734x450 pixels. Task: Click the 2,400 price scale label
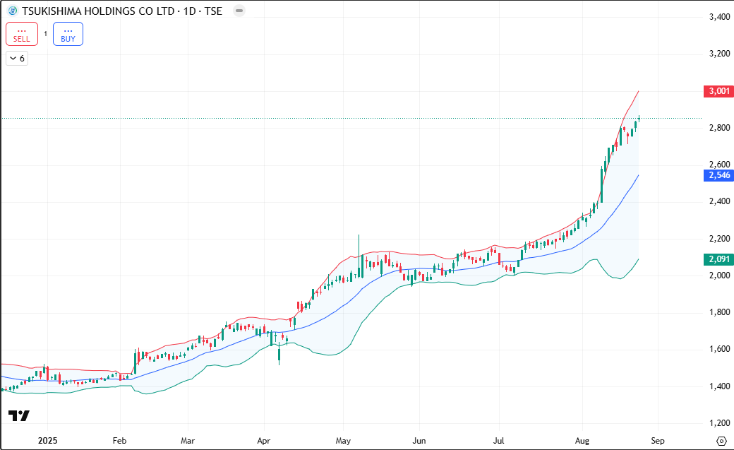point(719,201)
